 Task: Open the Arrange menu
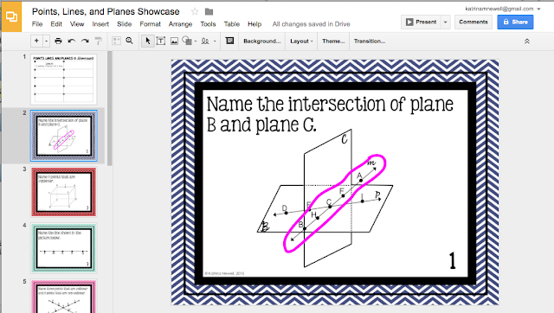click(x=180, y=24)
